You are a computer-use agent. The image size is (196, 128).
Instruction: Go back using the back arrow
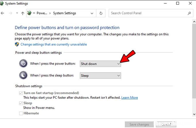tap(2, 13)
